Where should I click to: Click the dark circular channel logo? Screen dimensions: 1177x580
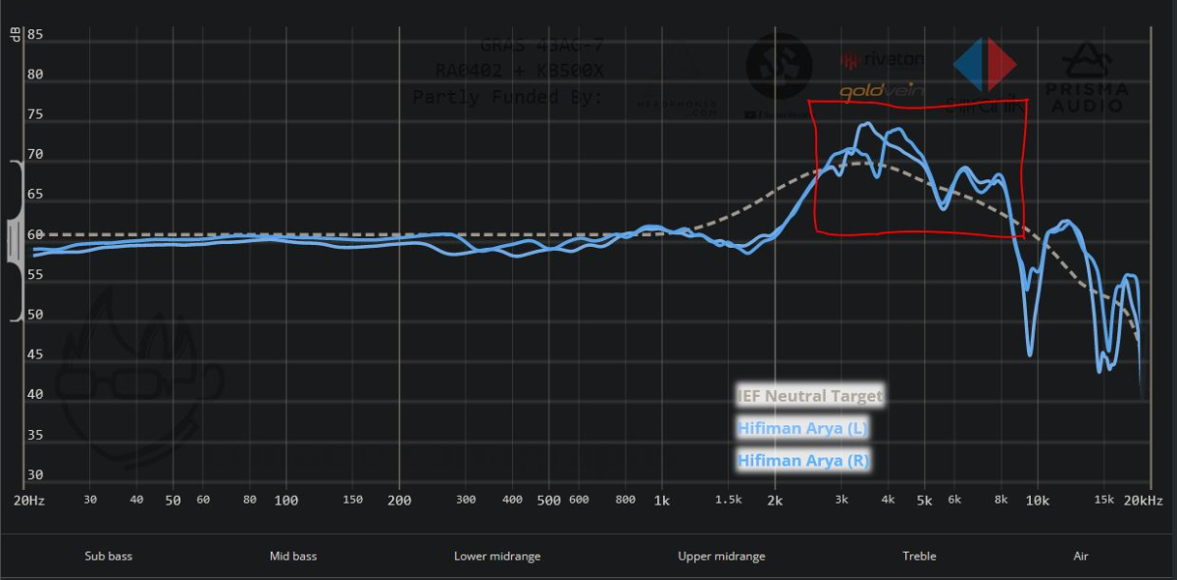[x=778, y=67]
